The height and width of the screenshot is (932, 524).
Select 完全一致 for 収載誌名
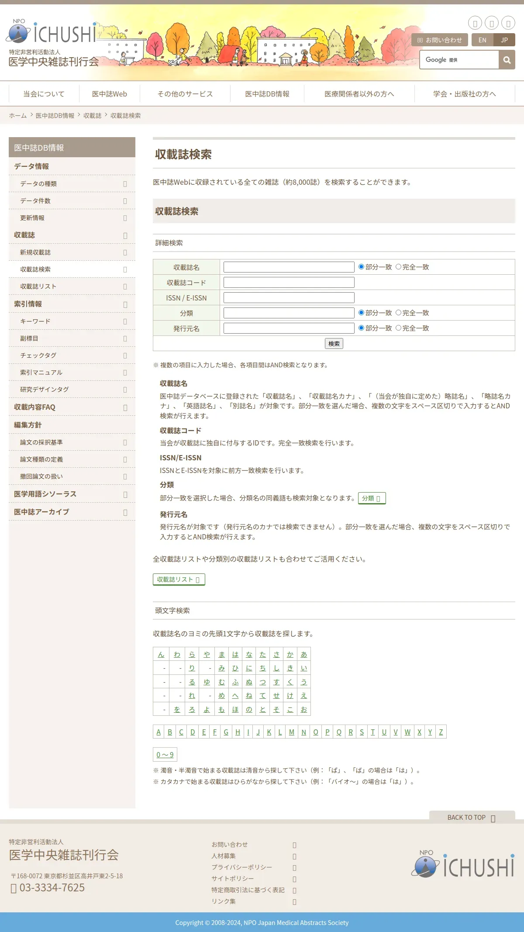(398, 267)
